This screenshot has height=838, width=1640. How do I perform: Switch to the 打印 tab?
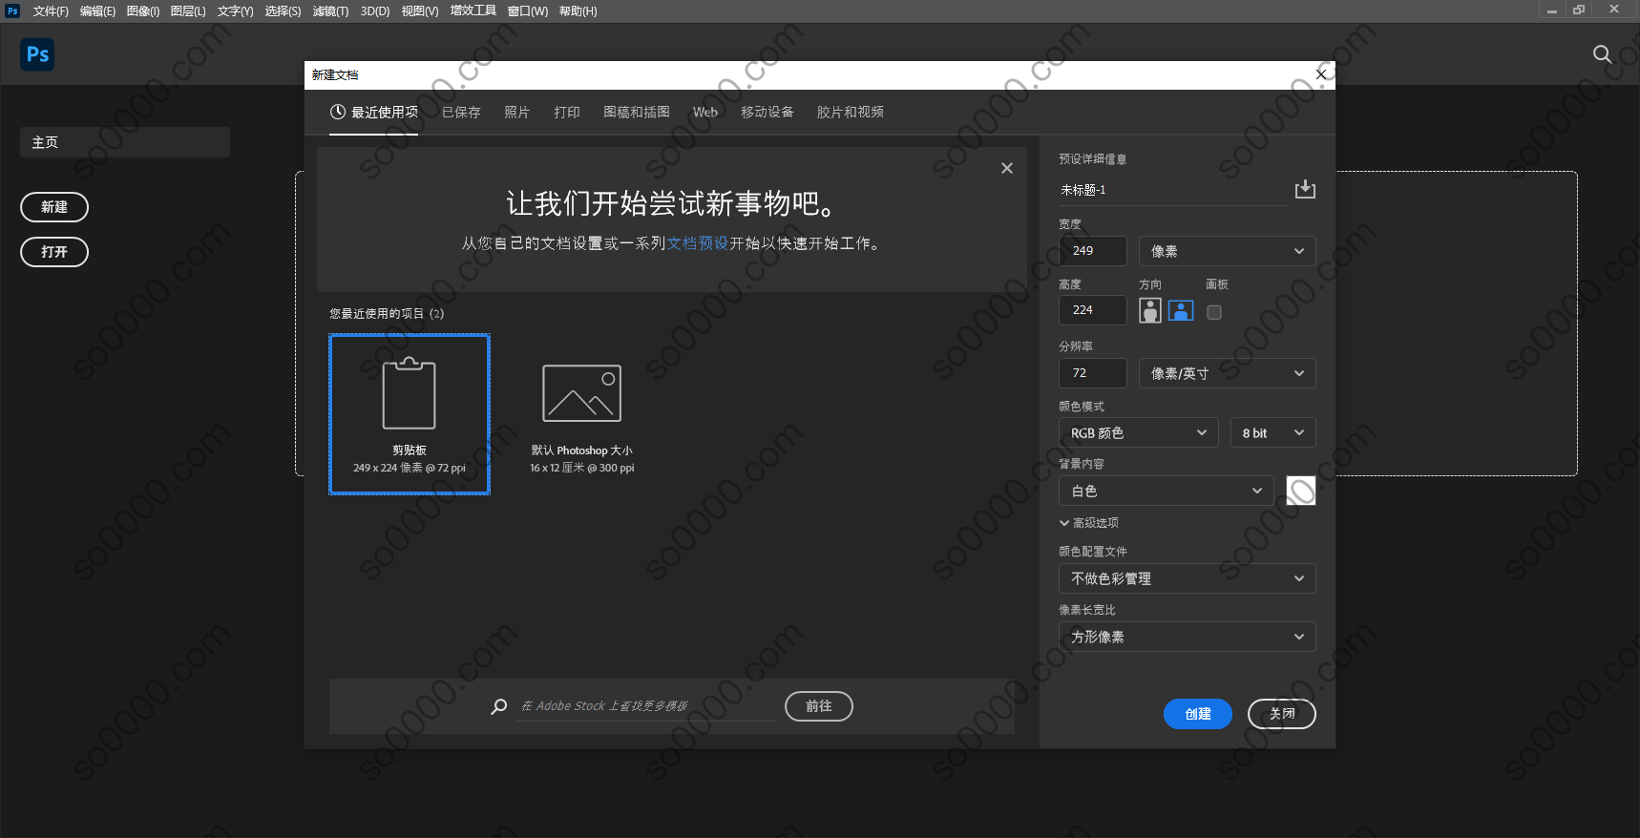tap(567, 112)
